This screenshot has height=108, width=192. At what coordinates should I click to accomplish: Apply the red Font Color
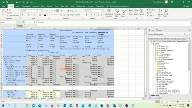45,15
